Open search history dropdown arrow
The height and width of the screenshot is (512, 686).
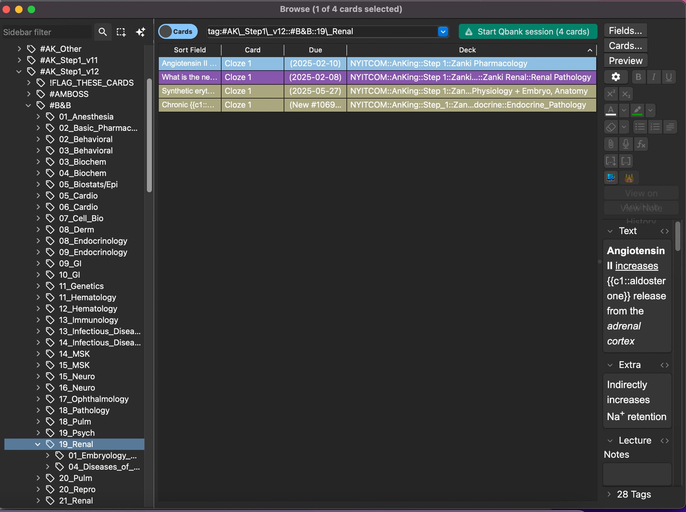[x=443, y=31]
